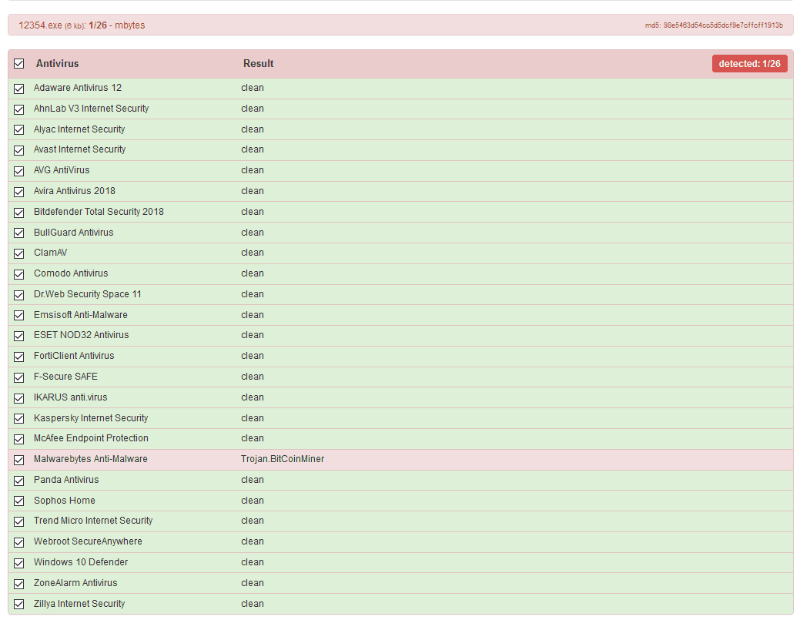Click the Antivirus column header
Viewport: 810px width, 630px height.
point(57,64)
